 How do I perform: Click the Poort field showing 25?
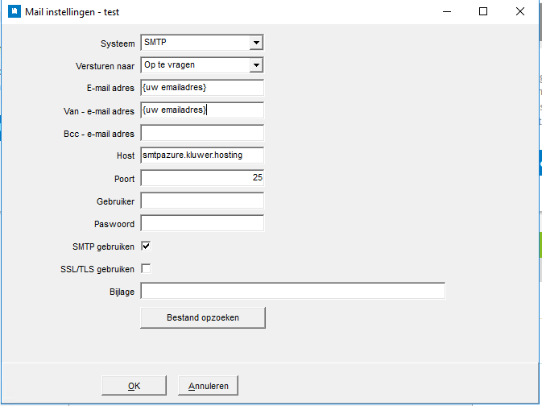point(202,178)
